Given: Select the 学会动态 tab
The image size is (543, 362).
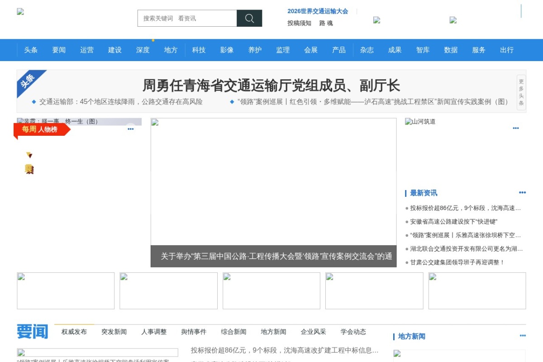Looking at the screenshot, I should click(x=353, y=332).
